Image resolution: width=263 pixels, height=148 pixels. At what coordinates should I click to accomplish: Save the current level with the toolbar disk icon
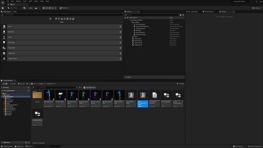point(3,8)
